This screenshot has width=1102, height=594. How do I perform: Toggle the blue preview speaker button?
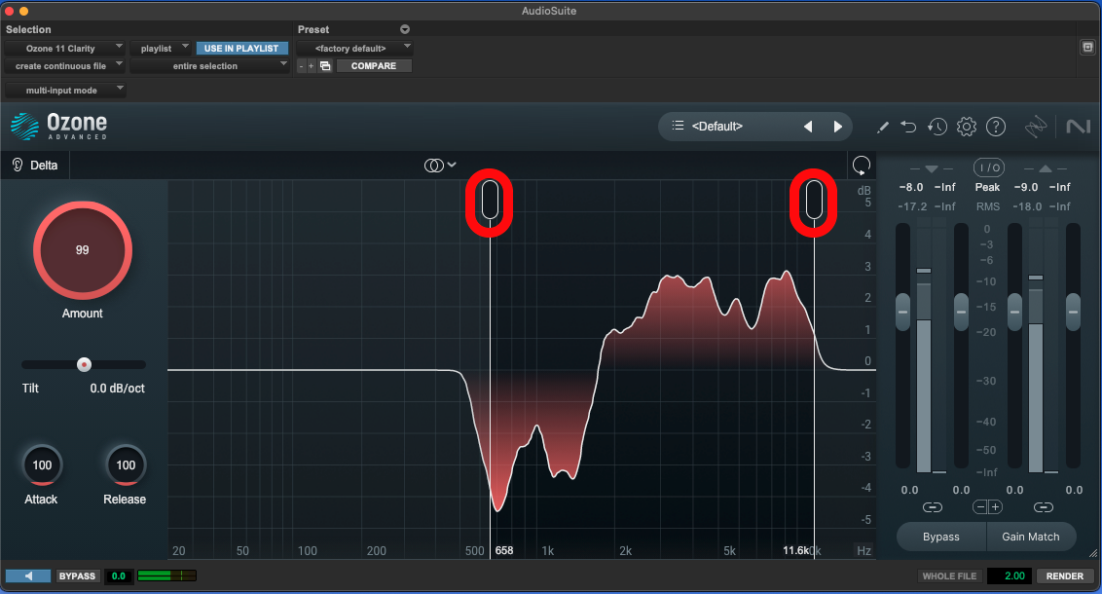28,575
